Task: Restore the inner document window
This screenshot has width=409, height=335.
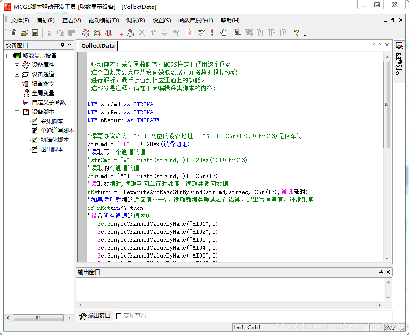Action: (x=393, y=20)
